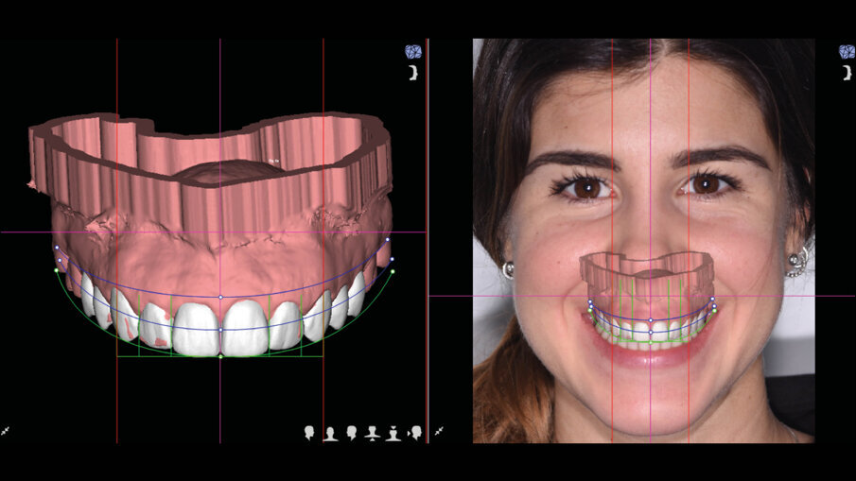This screenshot has height=481, width=856.
Task: Click the right endpoint of the green smile curve
Action: pyautogui.click(x=393, y=271)
